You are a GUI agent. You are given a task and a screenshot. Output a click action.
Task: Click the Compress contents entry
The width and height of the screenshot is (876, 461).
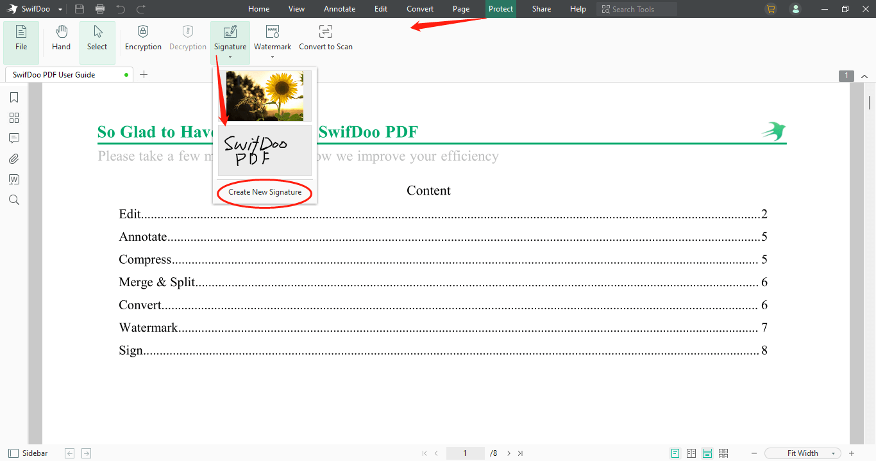(444, 259)
